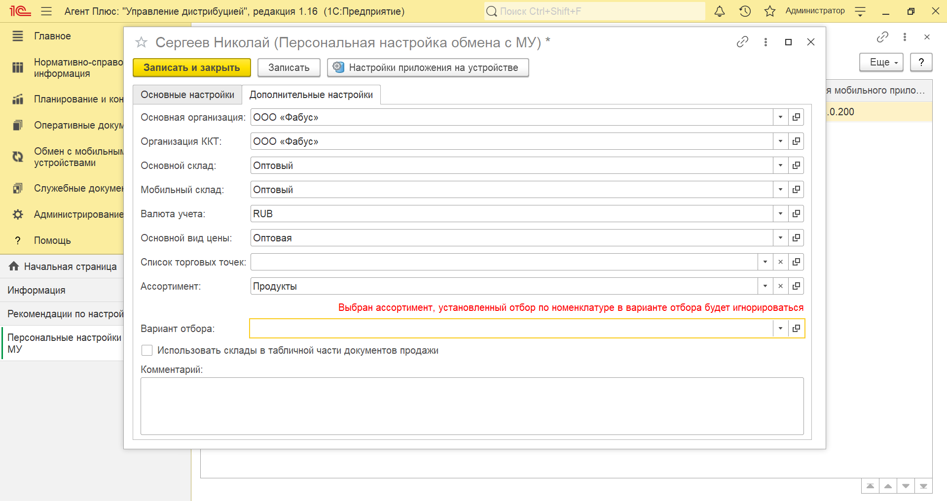Image resolution: width=947 pixels, height=501 pixels.
Task: Expand Вариант отбора dropdown
Action: pos(780,329)
